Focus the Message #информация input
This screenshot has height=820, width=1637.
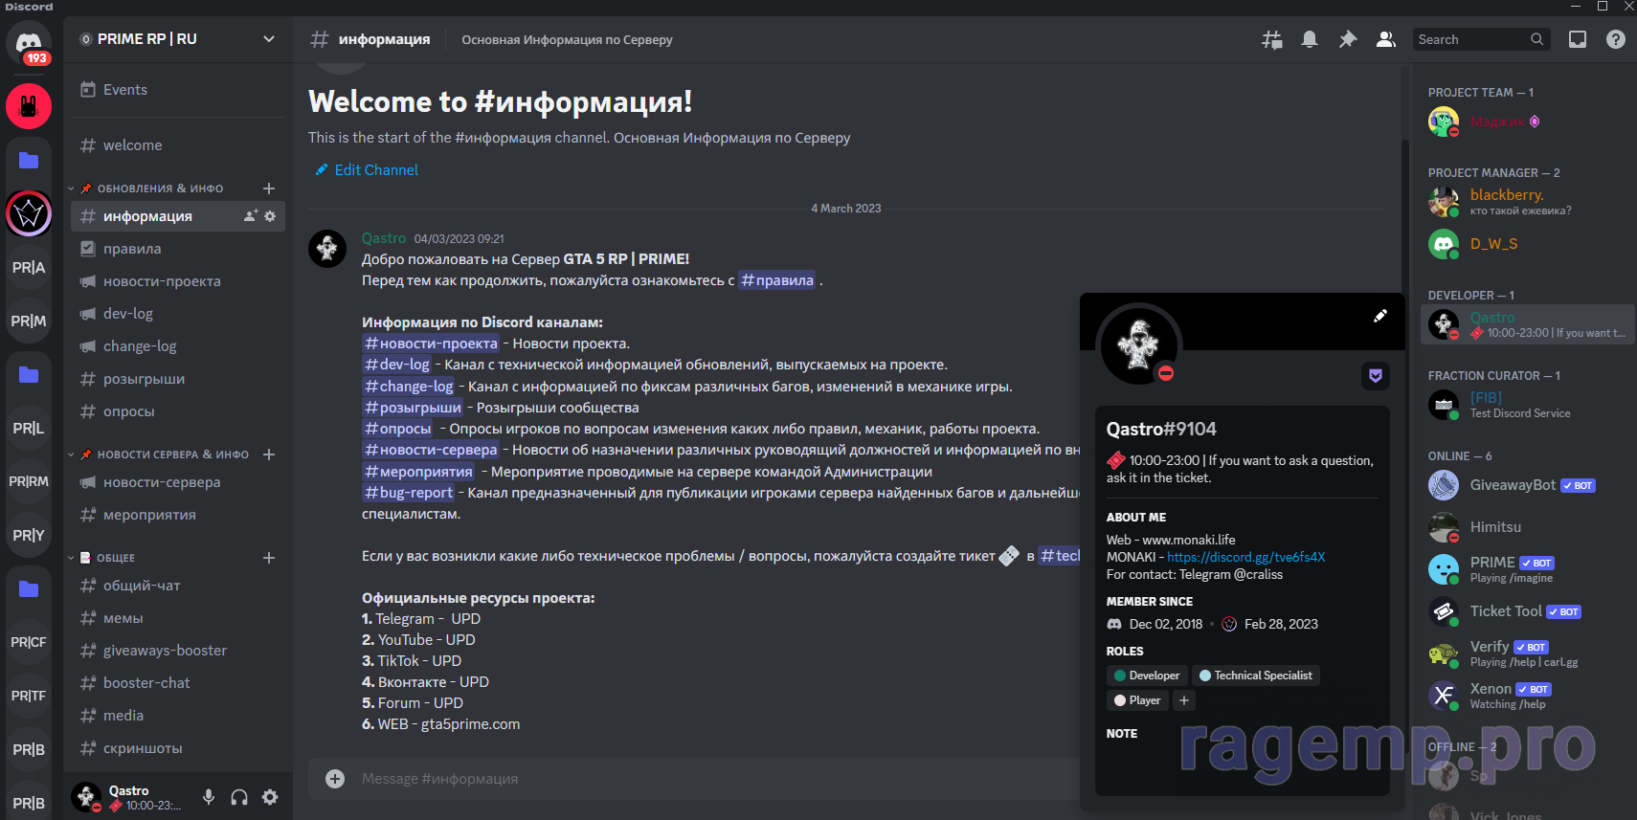tap(718, 779)
